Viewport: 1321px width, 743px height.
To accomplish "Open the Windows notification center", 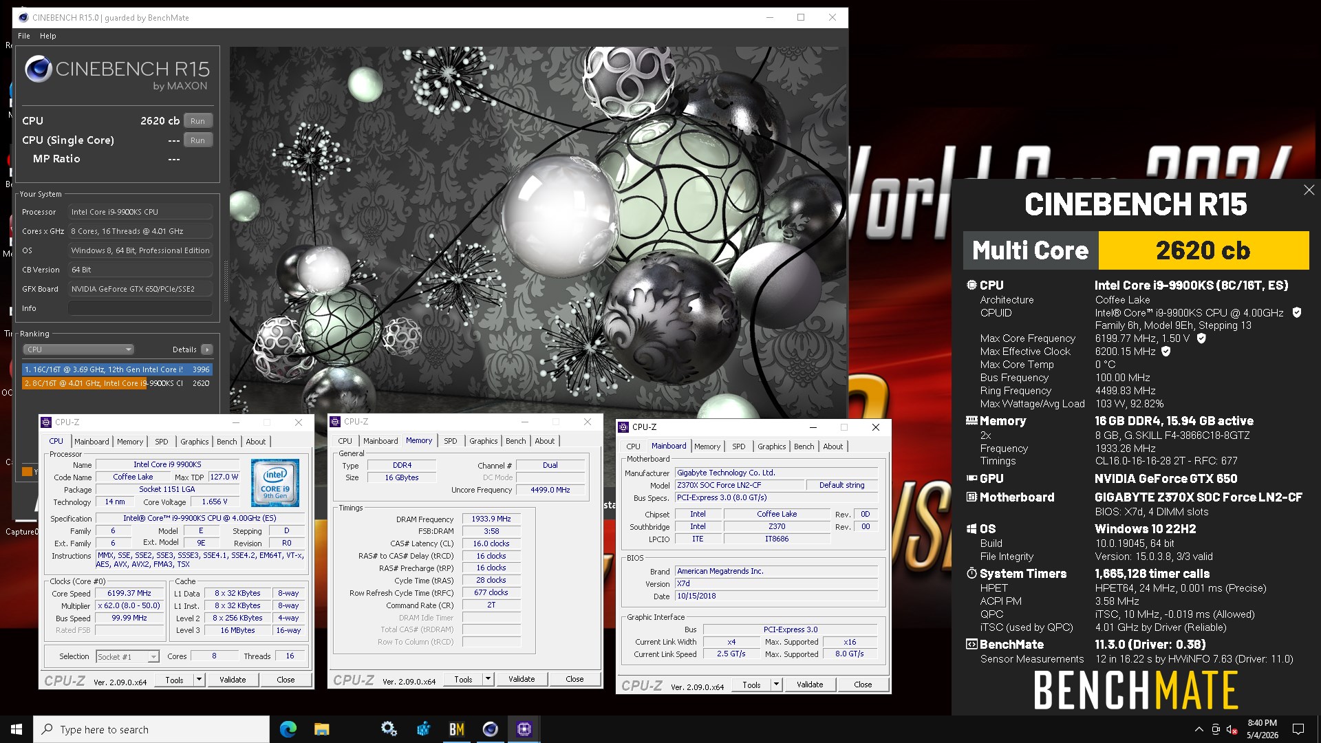I will [x=1298, y=729].
